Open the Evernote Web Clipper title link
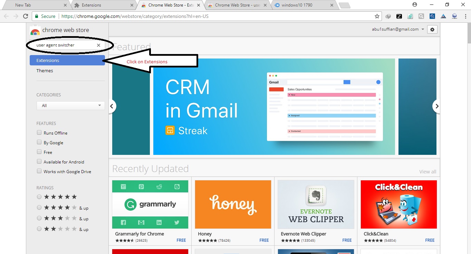 304,234
